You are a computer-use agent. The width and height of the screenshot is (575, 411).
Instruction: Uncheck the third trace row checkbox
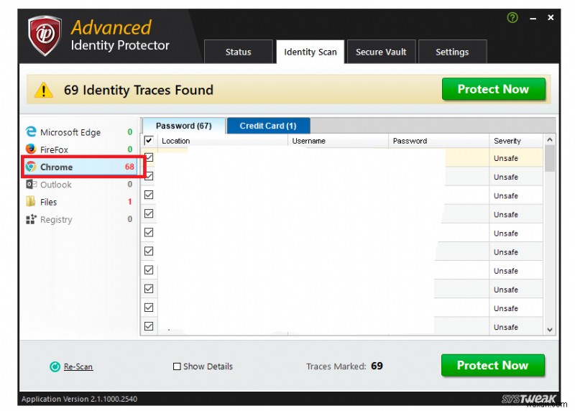click(149, 195)
